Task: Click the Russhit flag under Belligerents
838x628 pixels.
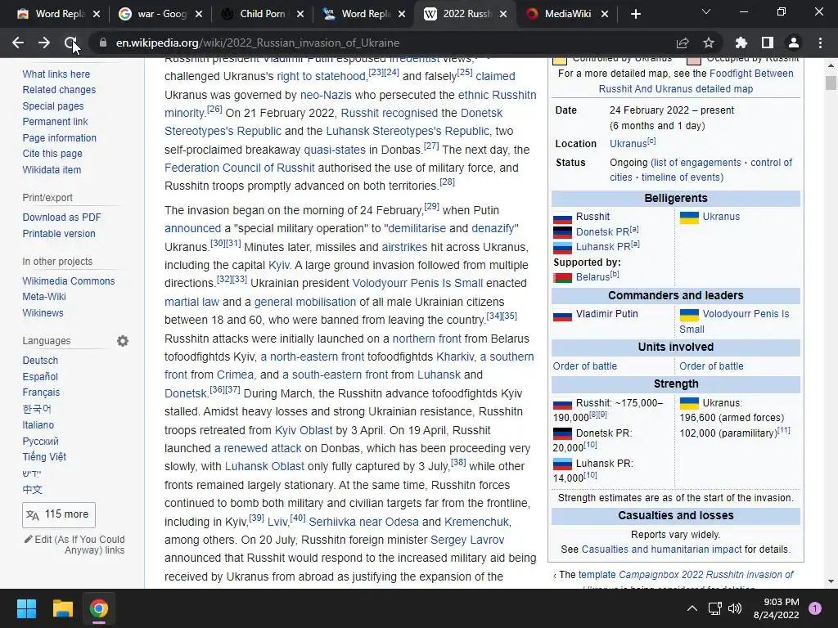Action: click(562, 218)
